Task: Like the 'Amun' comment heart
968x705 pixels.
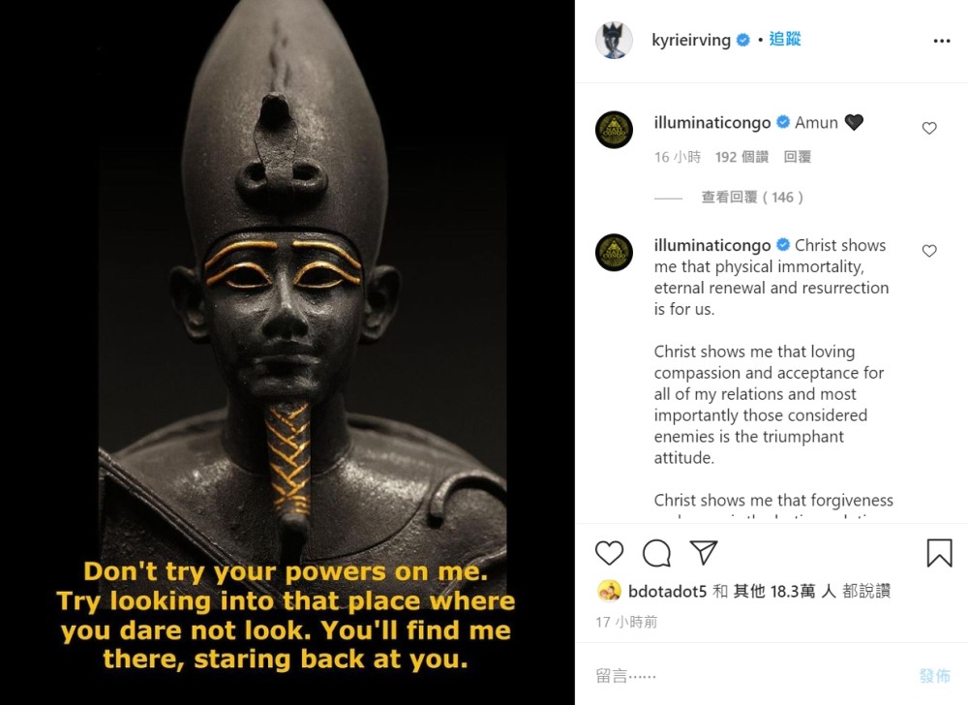Action: click(x=929, y=128)
